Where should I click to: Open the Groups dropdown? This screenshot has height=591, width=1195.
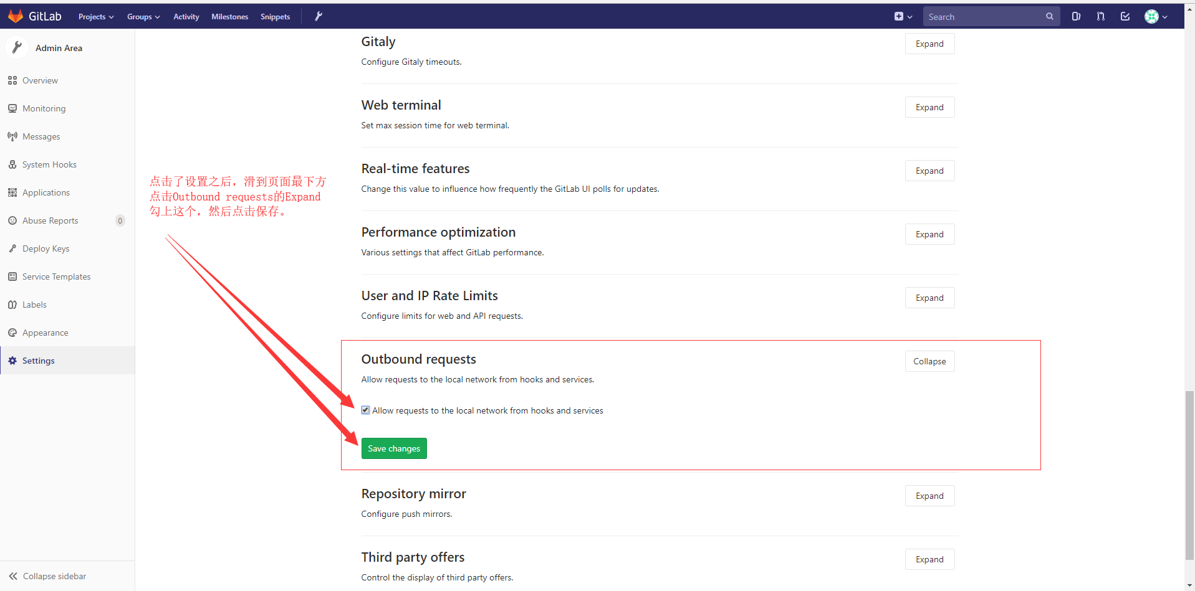[x=143, y=17]
